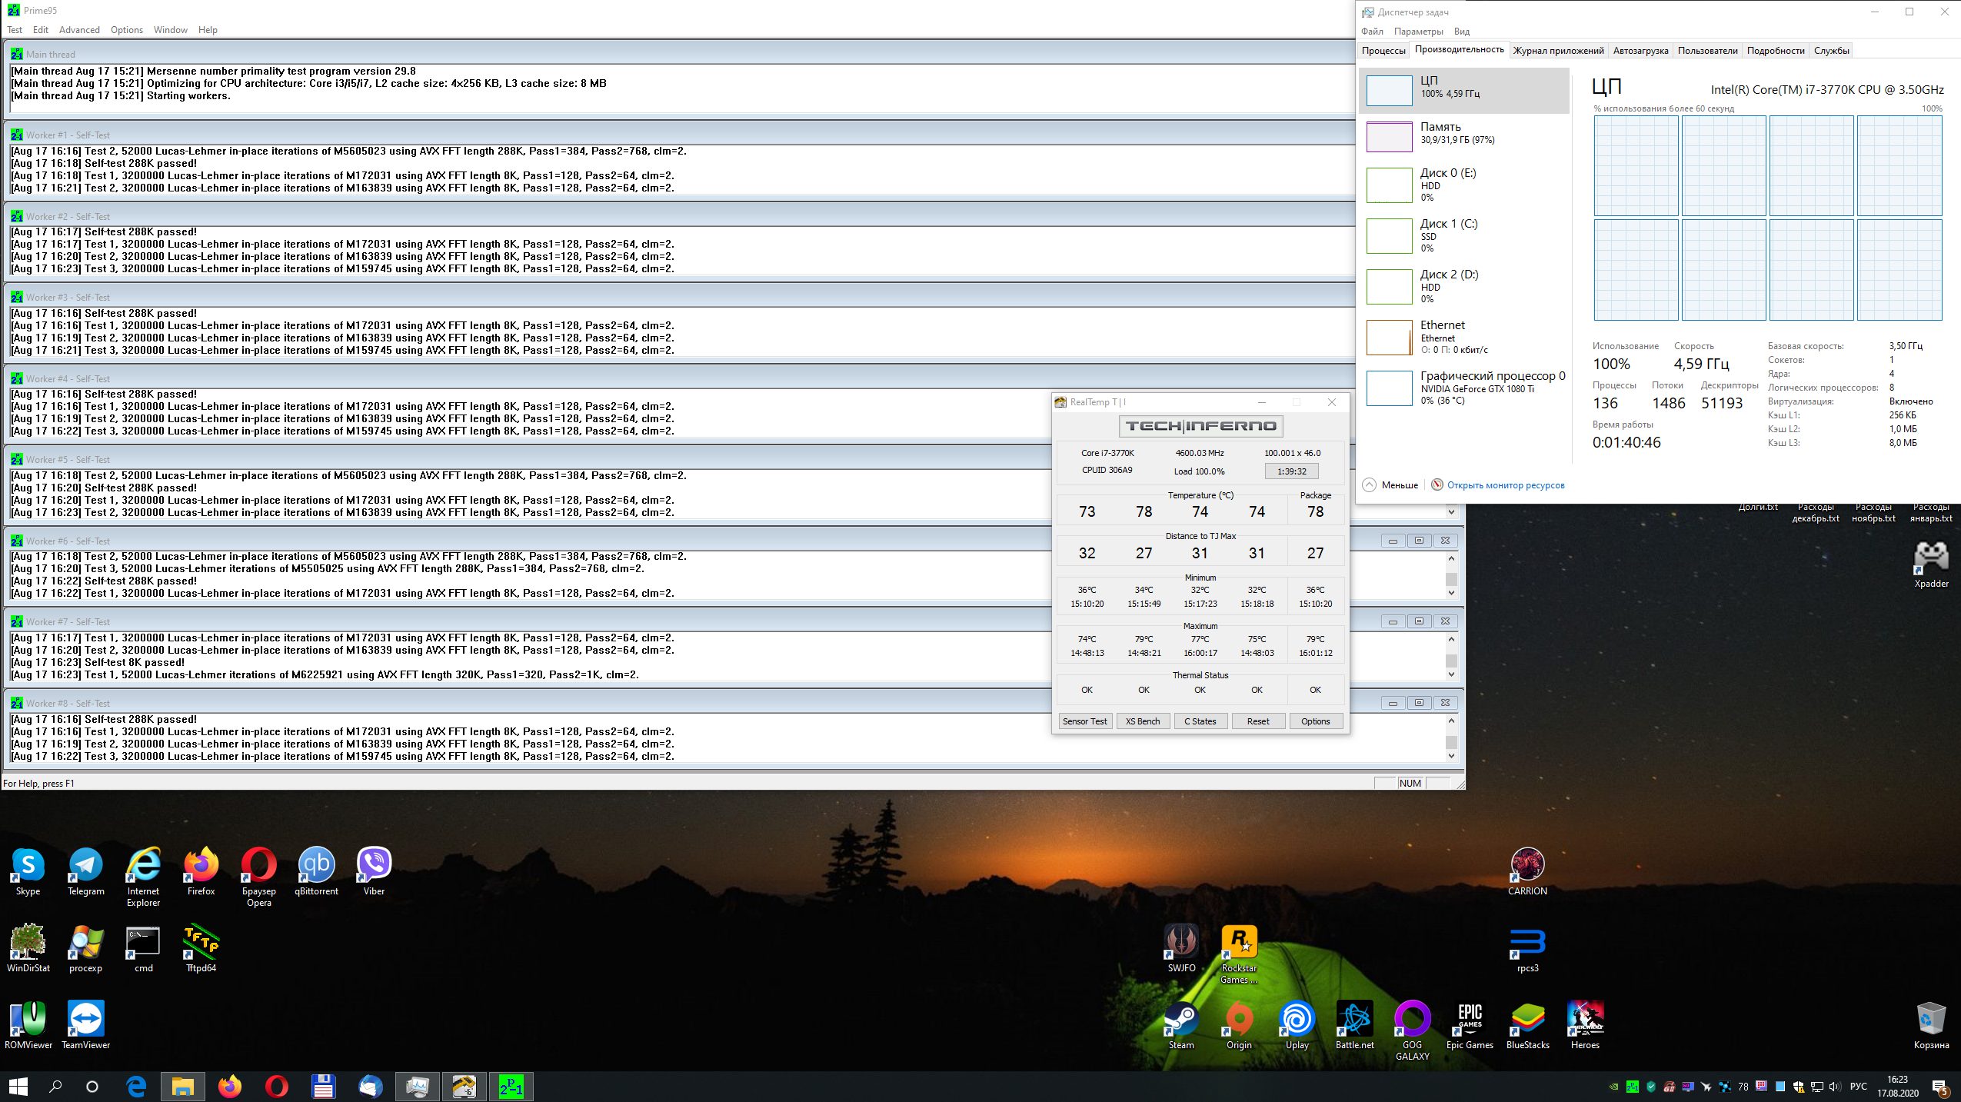
Task: Open the Steam desktop shortcut
Action: (x=1180, y=1020)
